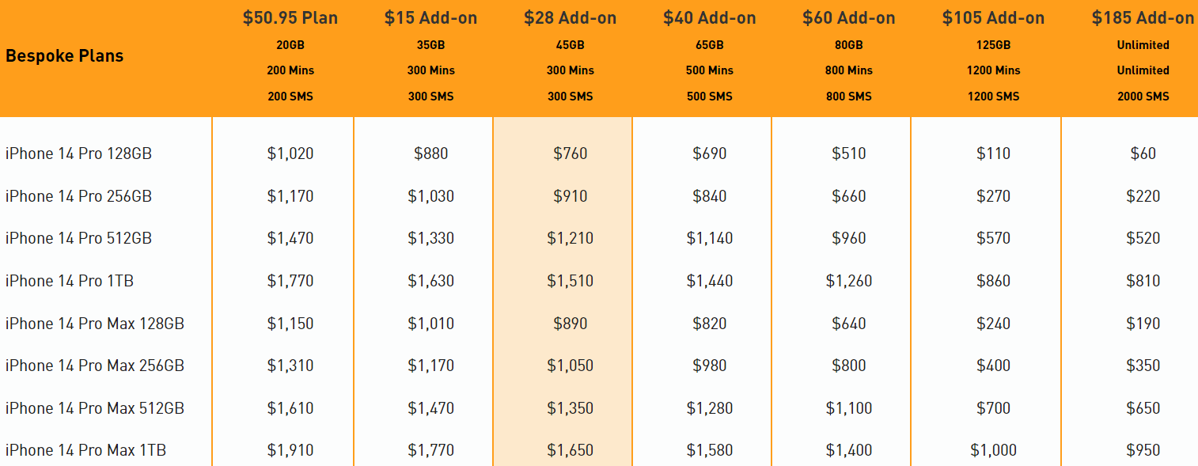Click the $1,000 price for Pro Max 1TB
This screenshot has height=466, width=1198.
[993, 450]
